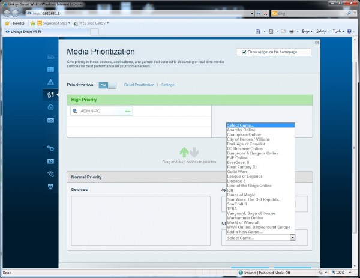Image resolution: width=360 pixels, height=278 pixels.
Task: Open Home button dropdown arrow
Action: [x=264, y=31]
